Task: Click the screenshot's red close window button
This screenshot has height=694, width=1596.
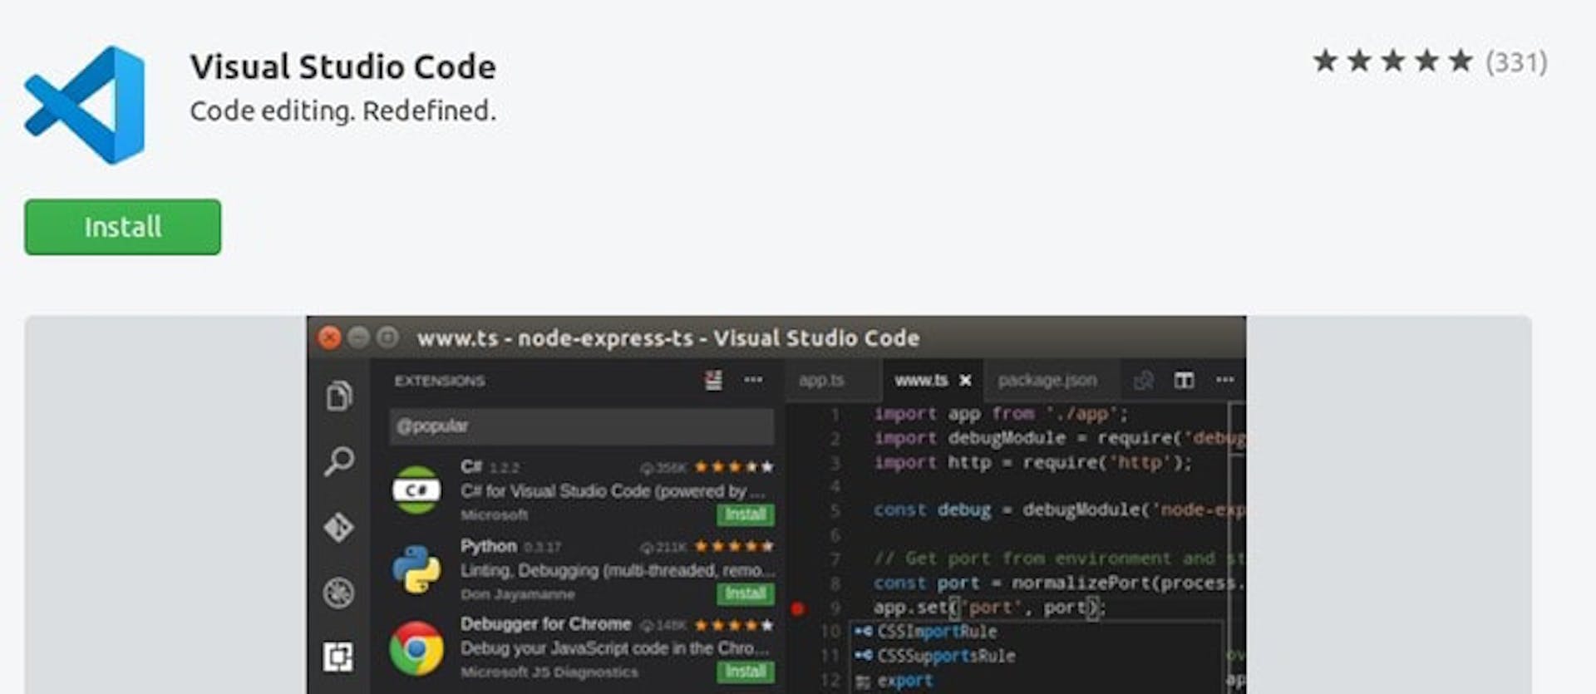Action: (330, 337)
